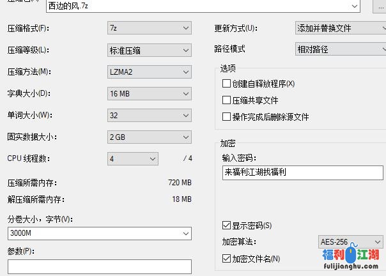386x276 pixels.
Task: Open the 分卷大小 3000M dropdown
Action: point(99,233)
